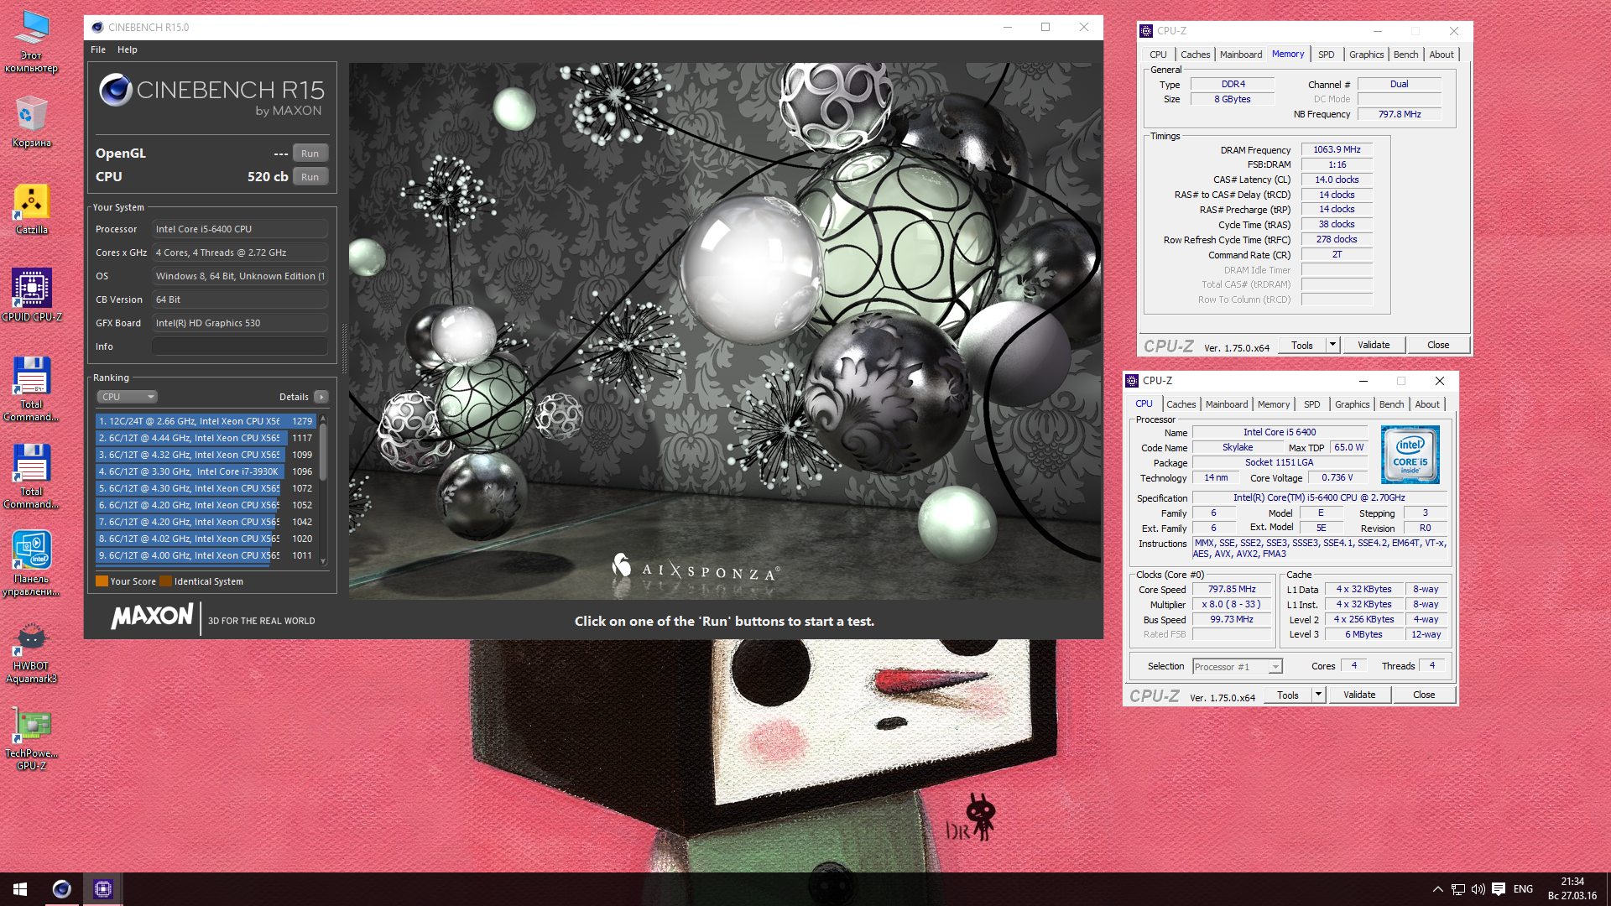Expand Tools dropdown arrow in top CPU-Z
This screenshot has width=1611, height=906.
[x=1332, y=345]
